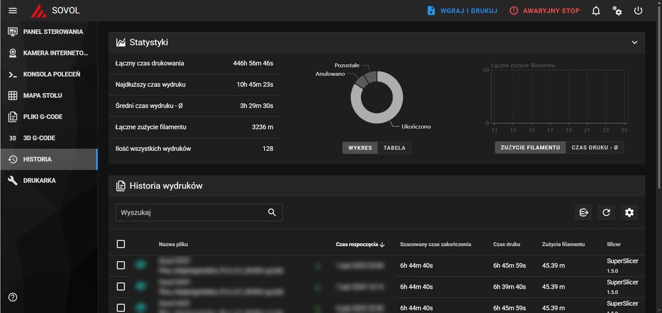Open Drukarka machine settings
Image resolution: width=662 pixels, height=313 pixels.
pos(48,180)
